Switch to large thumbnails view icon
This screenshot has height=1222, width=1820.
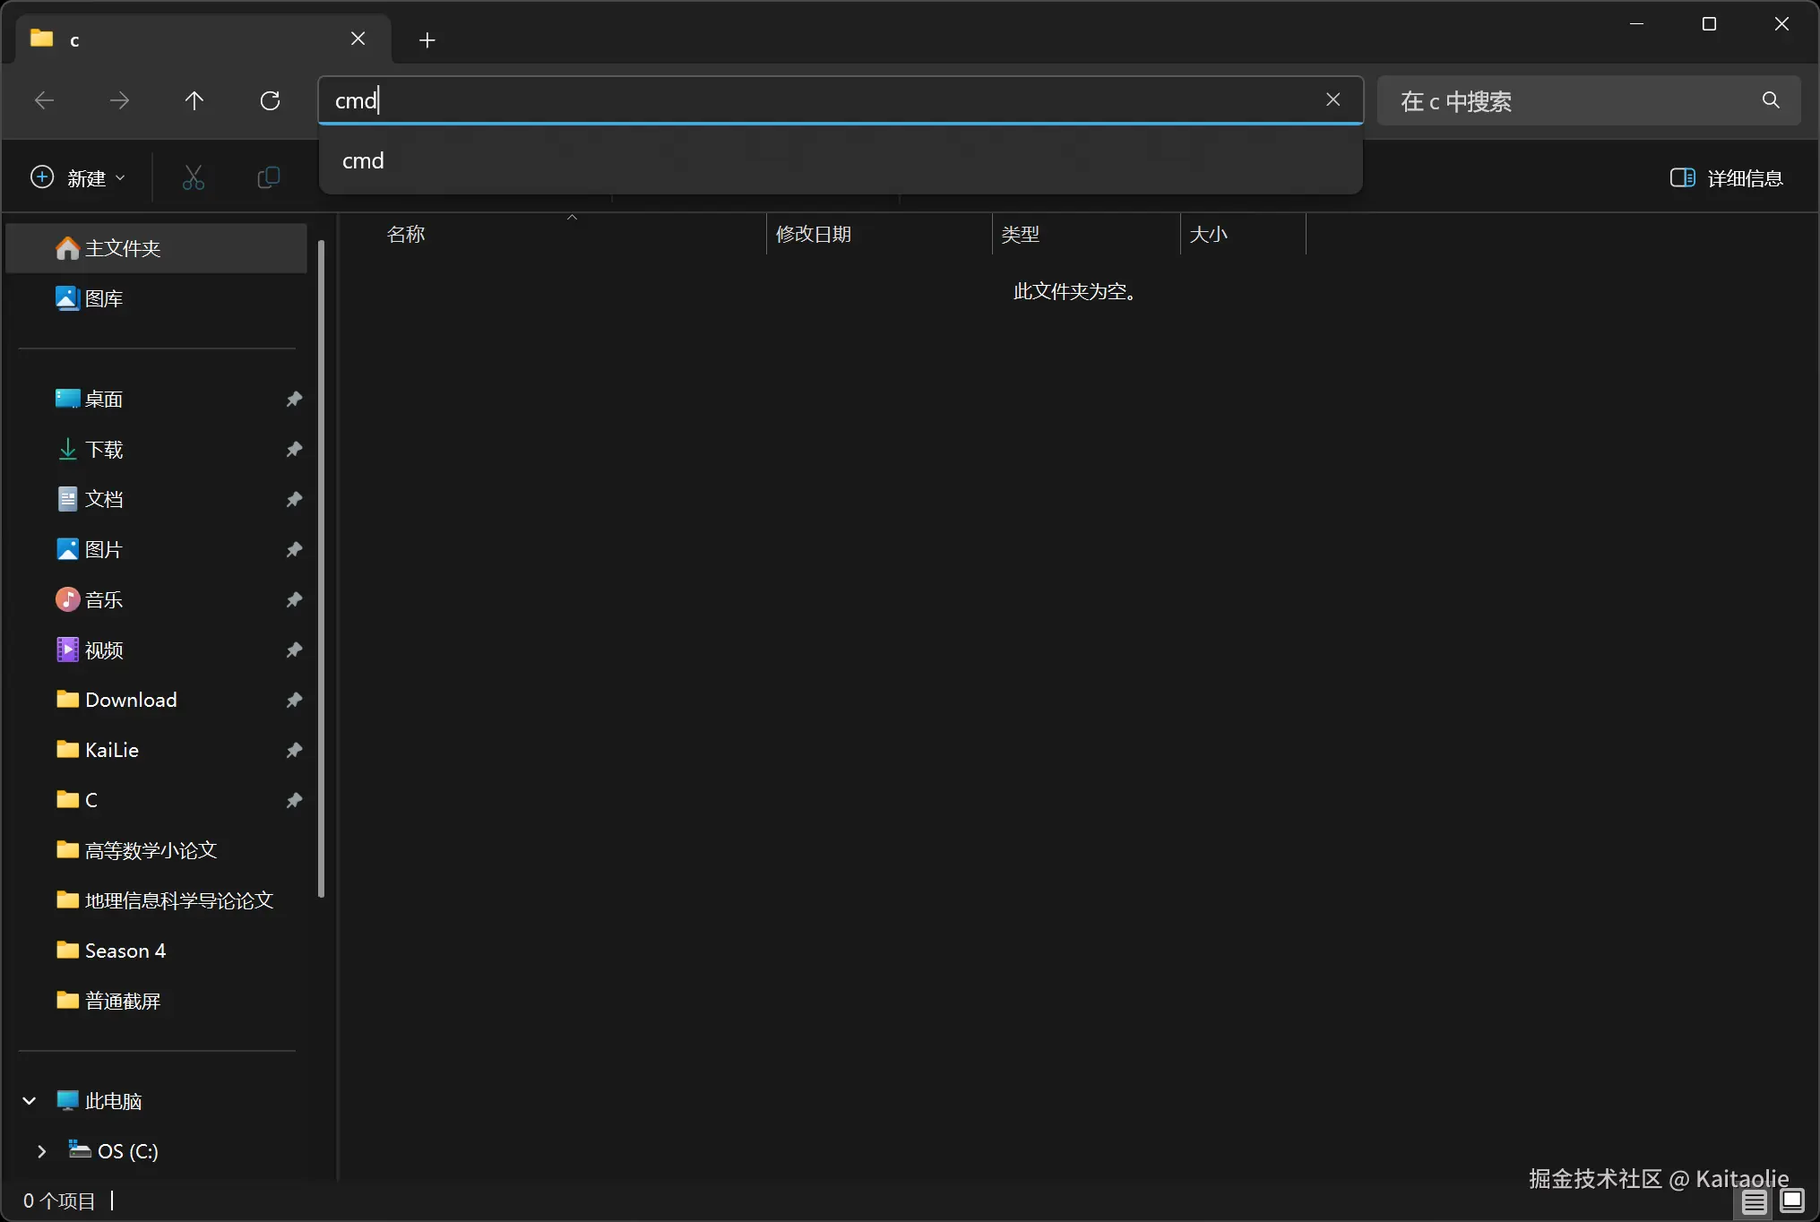[x=1791, y=1200]
